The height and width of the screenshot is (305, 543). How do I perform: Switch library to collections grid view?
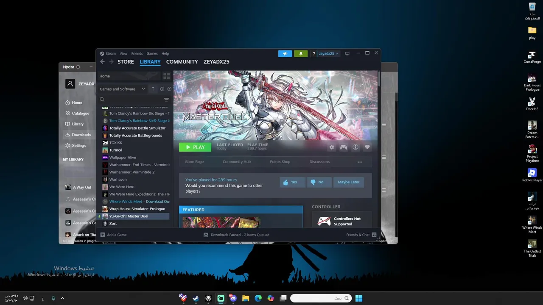166,76
